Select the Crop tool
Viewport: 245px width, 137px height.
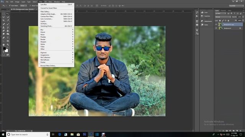coord(3,20)
